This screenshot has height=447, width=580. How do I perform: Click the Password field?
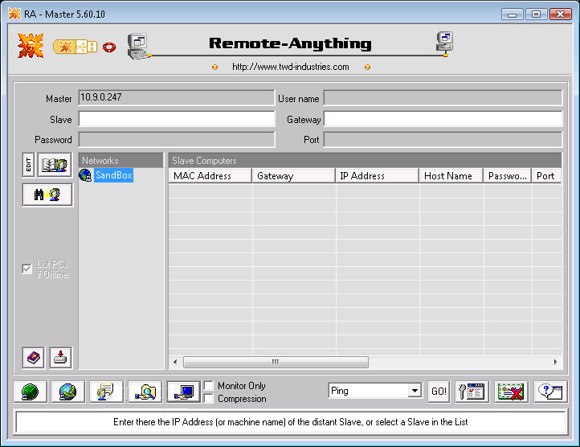point(177,140)
